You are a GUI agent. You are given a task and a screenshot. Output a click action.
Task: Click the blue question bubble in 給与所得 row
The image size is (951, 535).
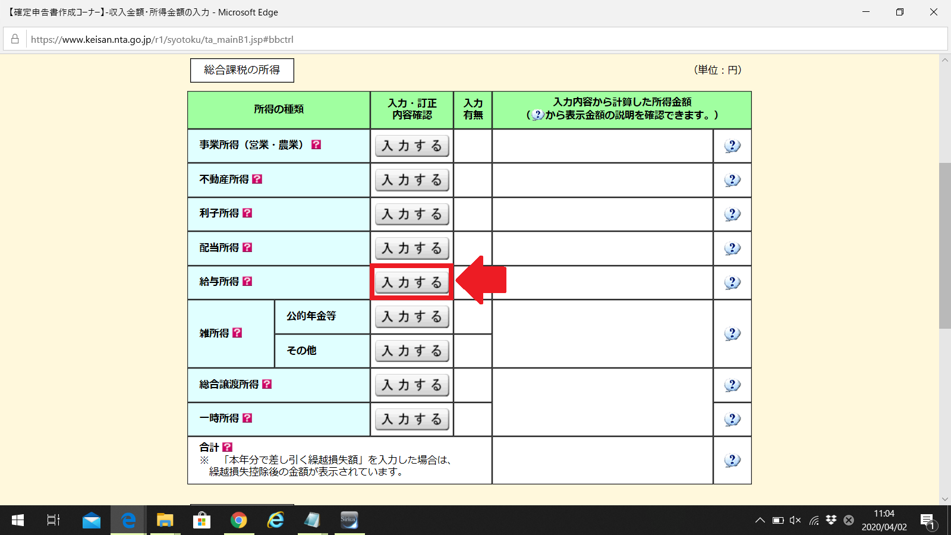pos(732,282)
